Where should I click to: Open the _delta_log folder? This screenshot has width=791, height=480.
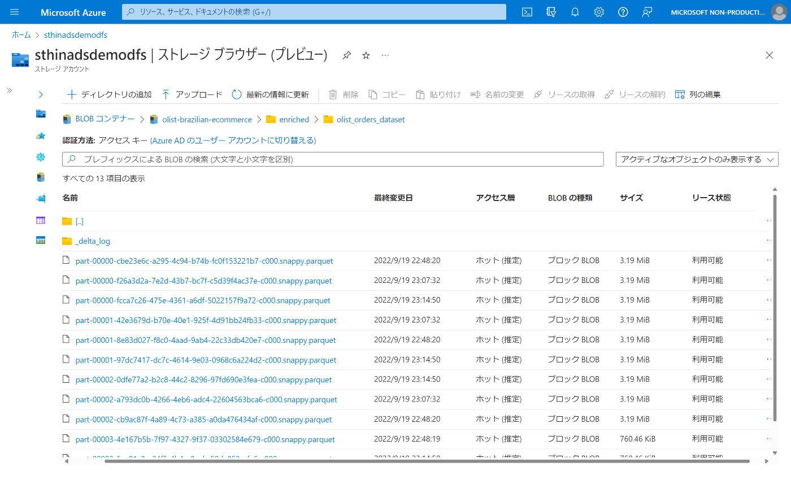[x=93, y=241]
